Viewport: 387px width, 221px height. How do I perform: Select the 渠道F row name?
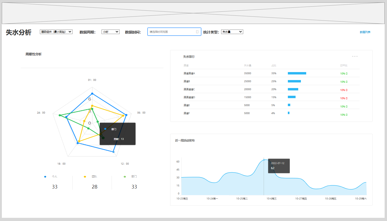[187, 113]
